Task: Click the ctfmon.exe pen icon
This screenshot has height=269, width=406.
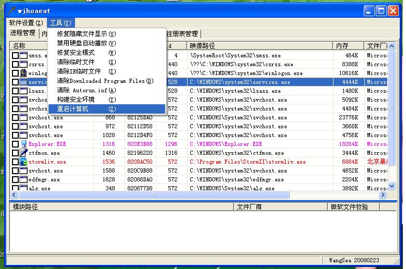Action: (23, 153)
